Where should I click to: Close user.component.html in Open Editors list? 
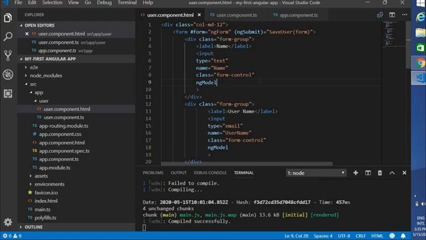click(27, 34)
